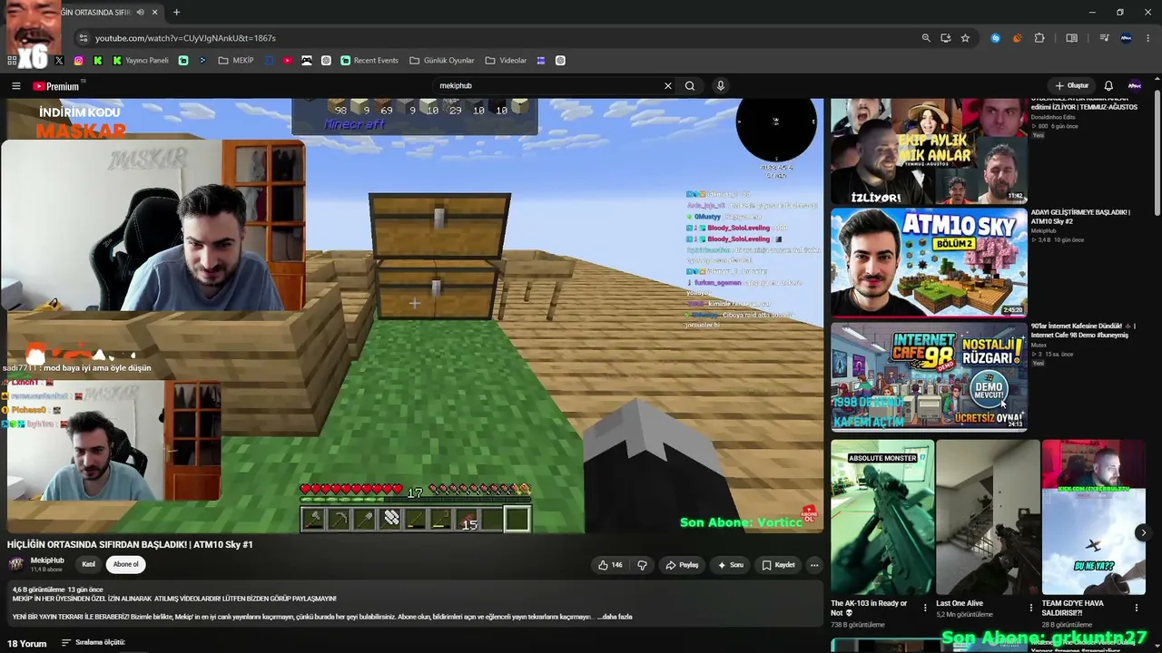Clear the YouTube search box text
This screenshot has width=1162, height=653.
coord(668,86)
